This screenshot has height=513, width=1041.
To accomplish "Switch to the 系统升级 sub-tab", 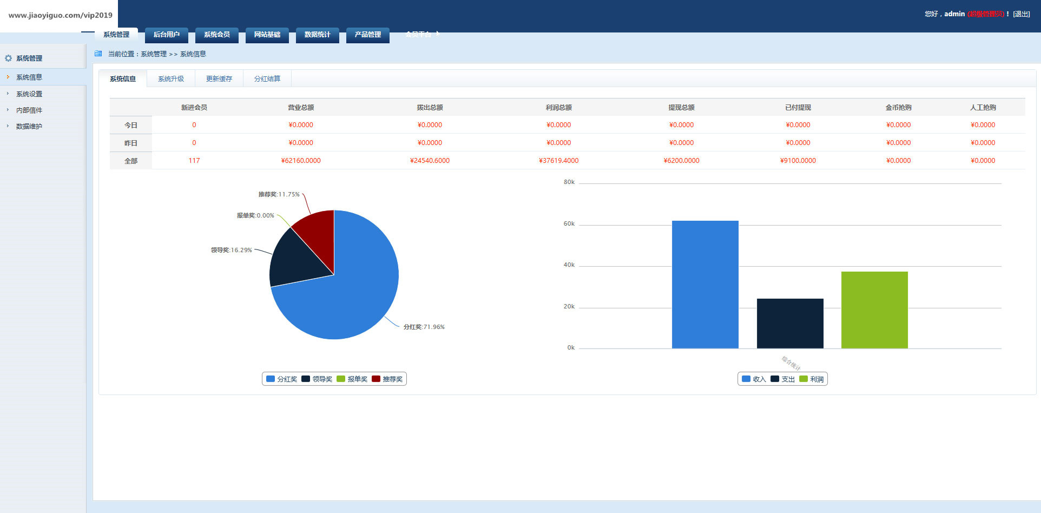I will point(171,78).
